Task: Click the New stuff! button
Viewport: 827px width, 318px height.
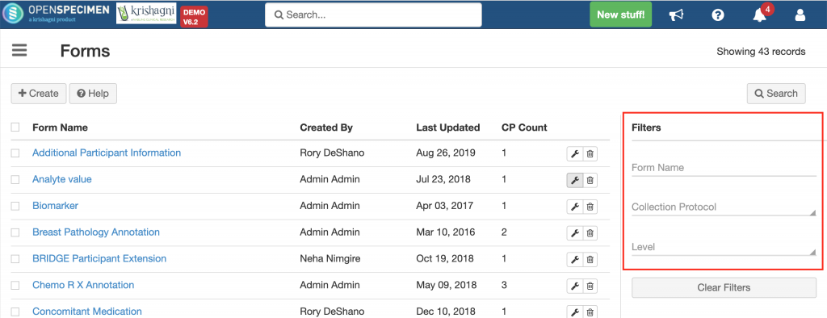Action: (x=621, y=15)
